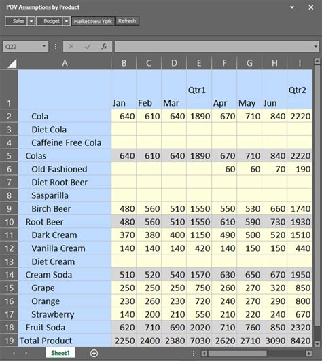Click the previous sheet navigation arrow
Image resolution: width=322 pixels, height=361 pixels.
click(x=14, y=353)
